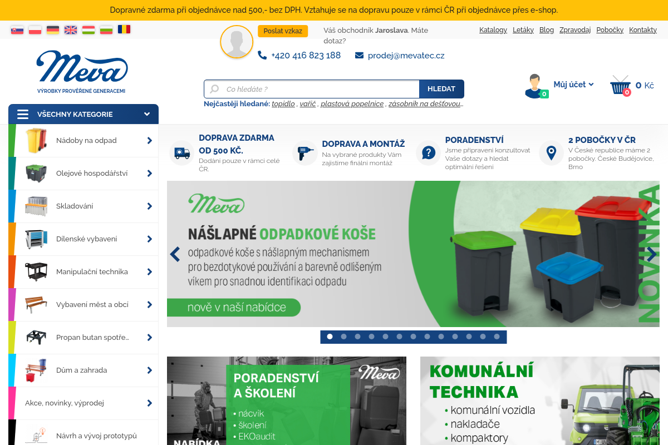Expand Dílenské vybavení chevron
This screenshot has width=668, height=445.
point(149,239)
